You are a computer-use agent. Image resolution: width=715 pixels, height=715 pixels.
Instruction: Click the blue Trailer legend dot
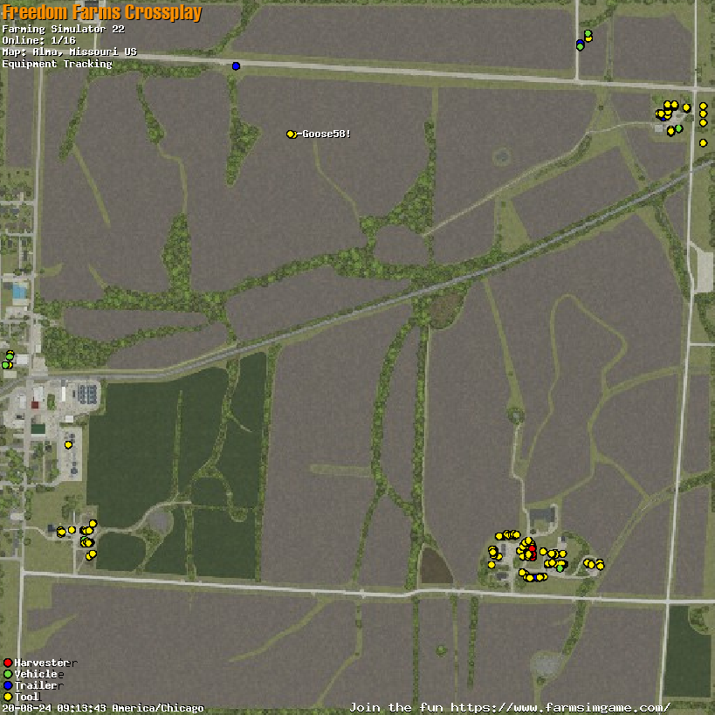pyautogui.click(x=8, y=685)
